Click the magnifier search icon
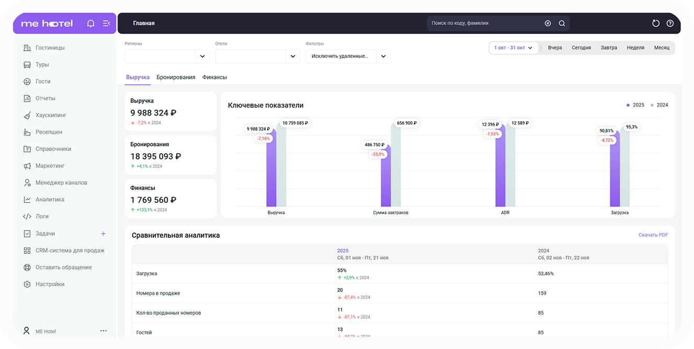 562,24
